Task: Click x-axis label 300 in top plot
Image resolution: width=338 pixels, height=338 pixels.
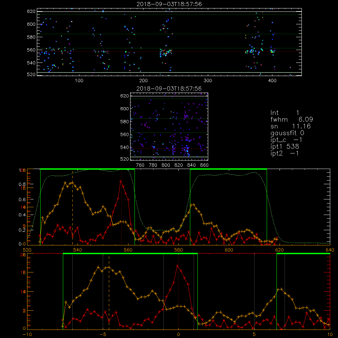Action: 208,81
